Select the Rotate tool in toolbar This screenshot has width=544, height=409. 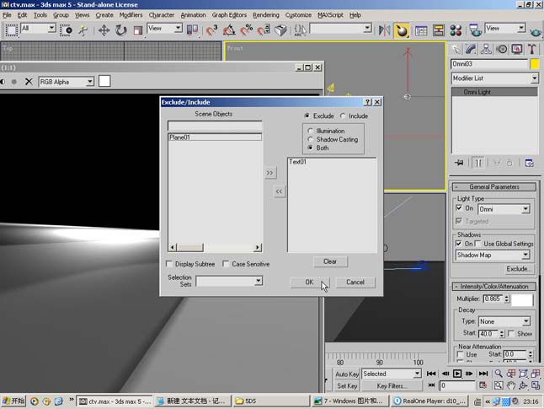click(120, 30)
